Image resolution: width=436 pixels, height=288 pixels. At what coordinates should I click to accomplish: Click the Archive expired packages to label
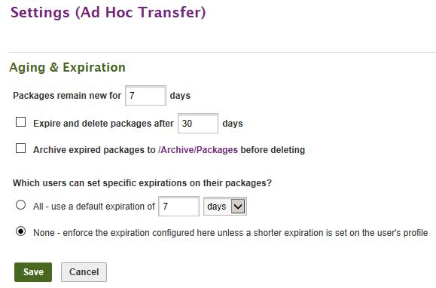(94, 150)
